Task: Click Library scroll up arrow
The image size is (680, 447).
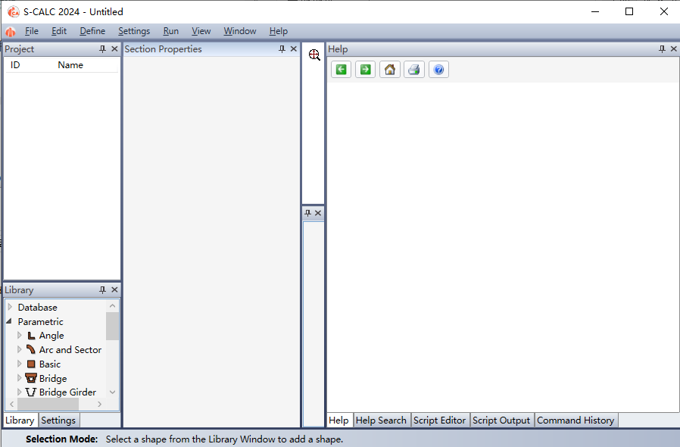Action: click(x=112, y=305)
